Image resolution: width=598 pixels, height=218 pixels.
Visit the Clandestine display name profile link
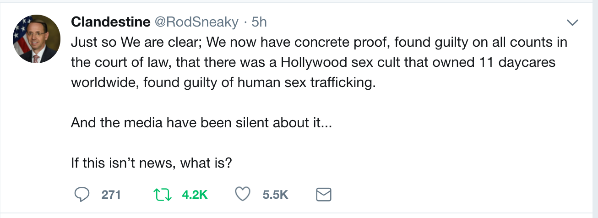[x=111, y=22]
